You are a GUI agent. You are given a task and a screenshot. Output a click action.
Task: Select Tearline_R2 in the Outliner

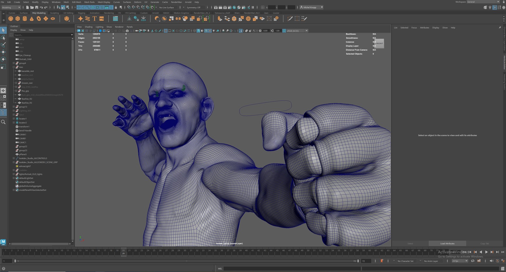(27, 99)
